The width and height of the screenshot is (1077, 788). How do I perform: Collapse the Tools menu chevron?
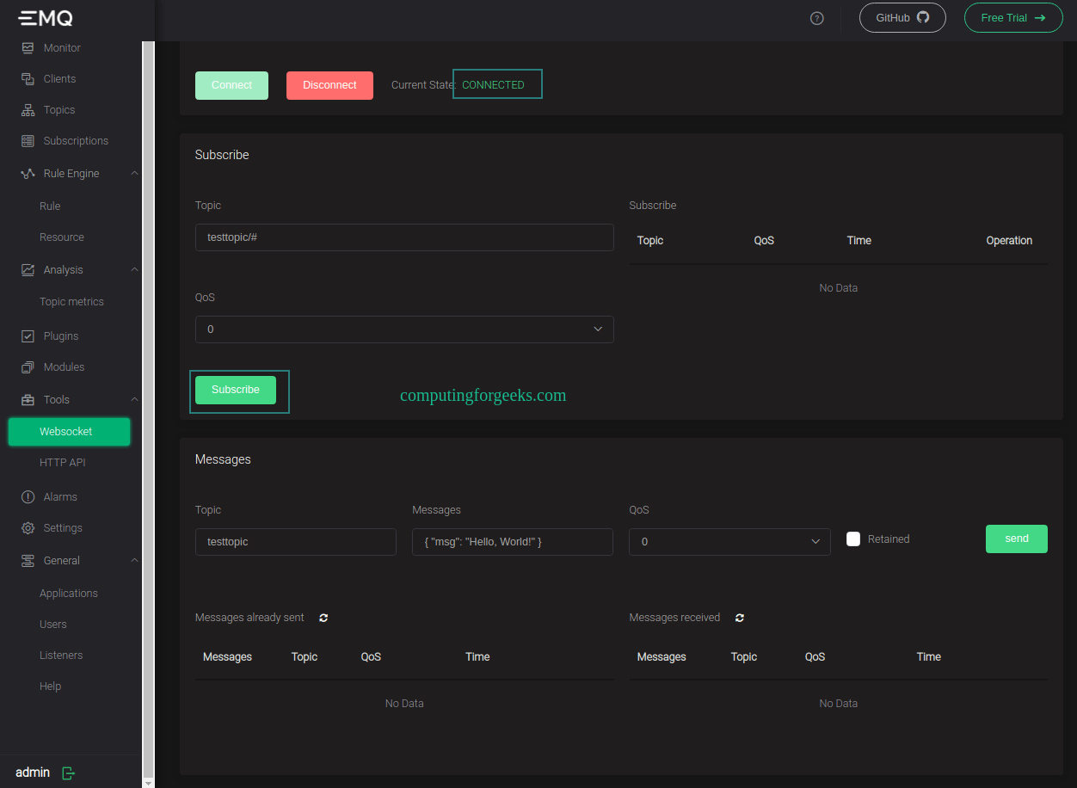(x=134, y=400)
